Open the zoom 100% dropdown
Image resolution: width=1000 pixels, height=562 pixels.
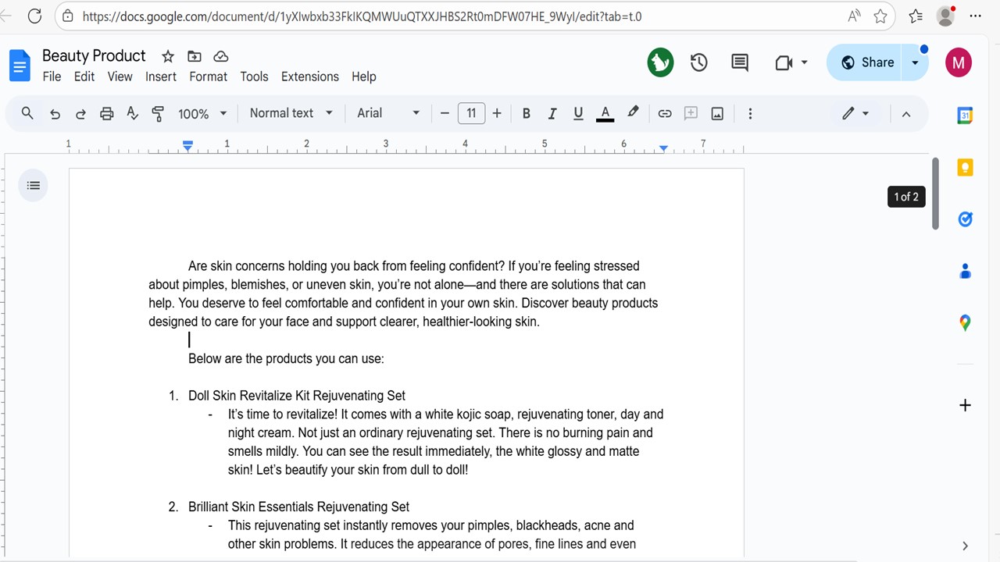(202, 114)
